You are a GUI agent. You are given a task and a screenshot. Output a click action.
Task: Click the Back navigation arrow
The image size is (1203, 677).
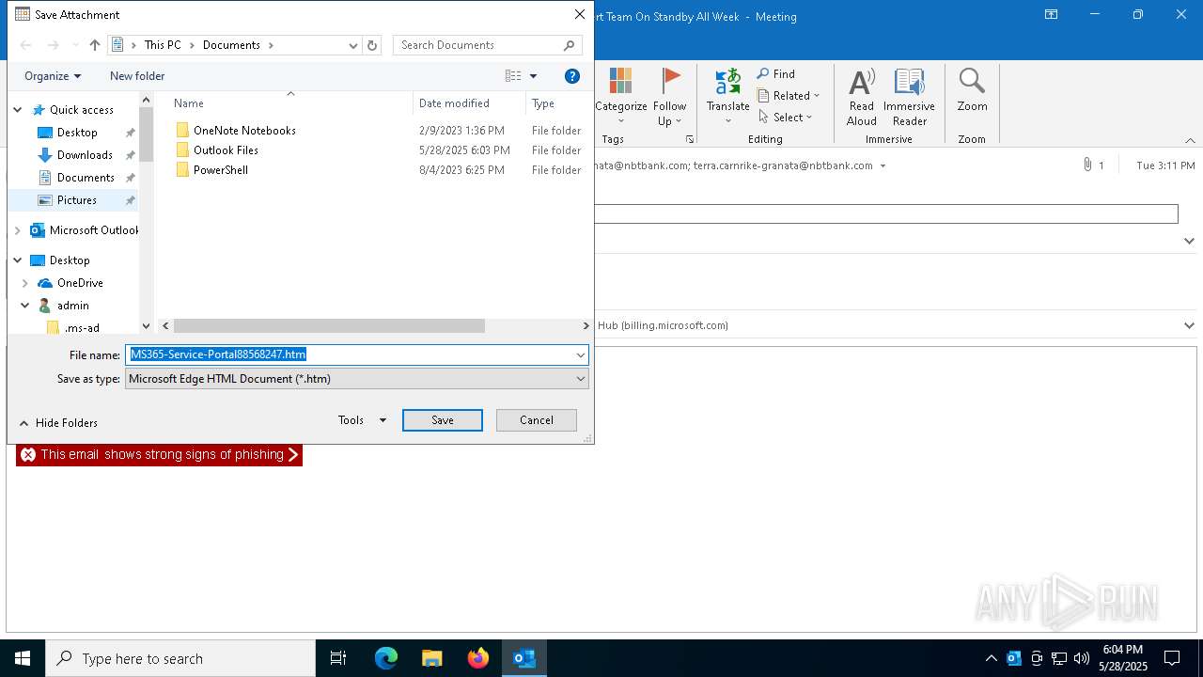click(25, 45)
